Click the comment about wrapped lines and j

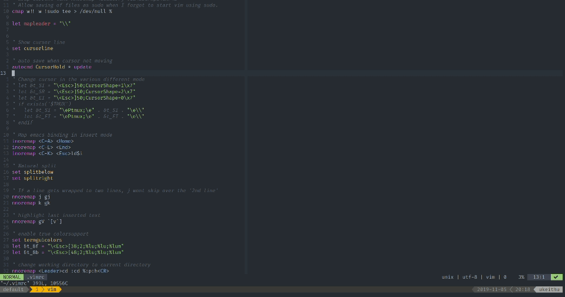tap(115, 190)
